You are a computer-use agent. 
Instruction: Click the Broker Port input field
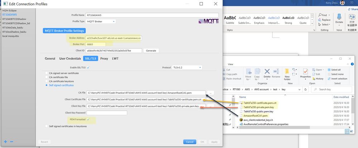pyautogui.click(x=96, y=44)
